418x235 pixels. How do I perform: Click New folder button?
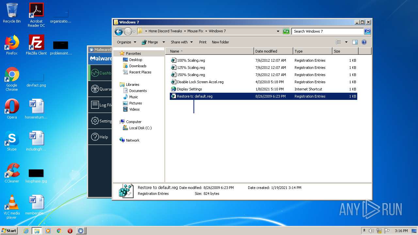[220, 42]
